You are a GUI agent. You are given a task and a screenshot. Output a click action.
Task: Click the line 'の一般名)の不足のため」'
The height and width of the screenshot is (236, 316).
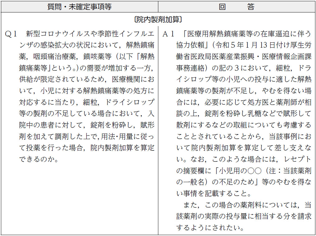(244, 182)
